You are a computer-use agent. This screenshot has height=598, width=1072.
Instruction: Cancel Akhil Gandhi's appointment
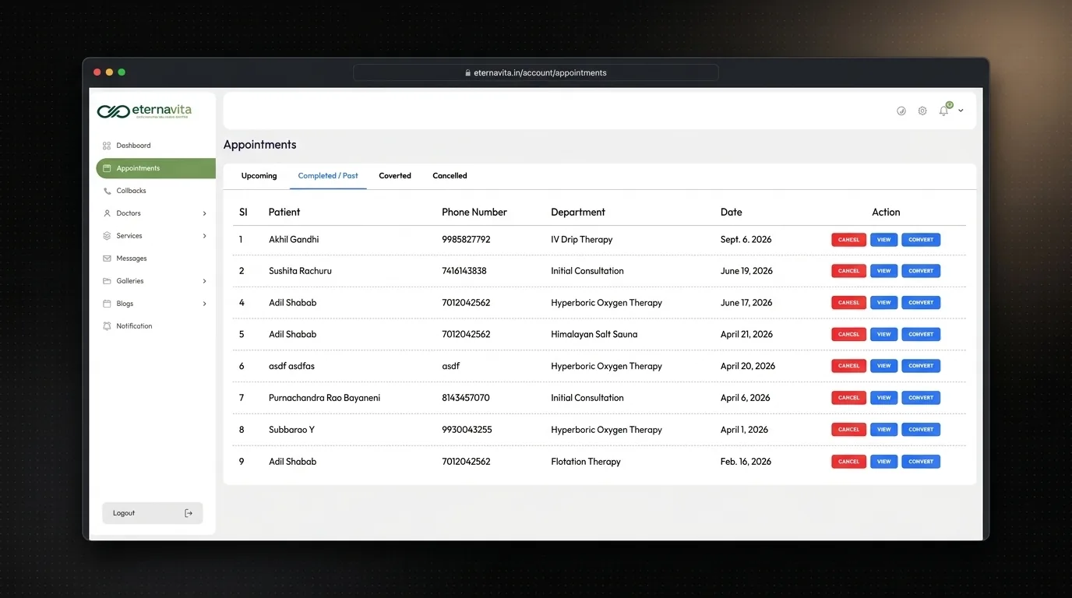click(x=848, y=240)
